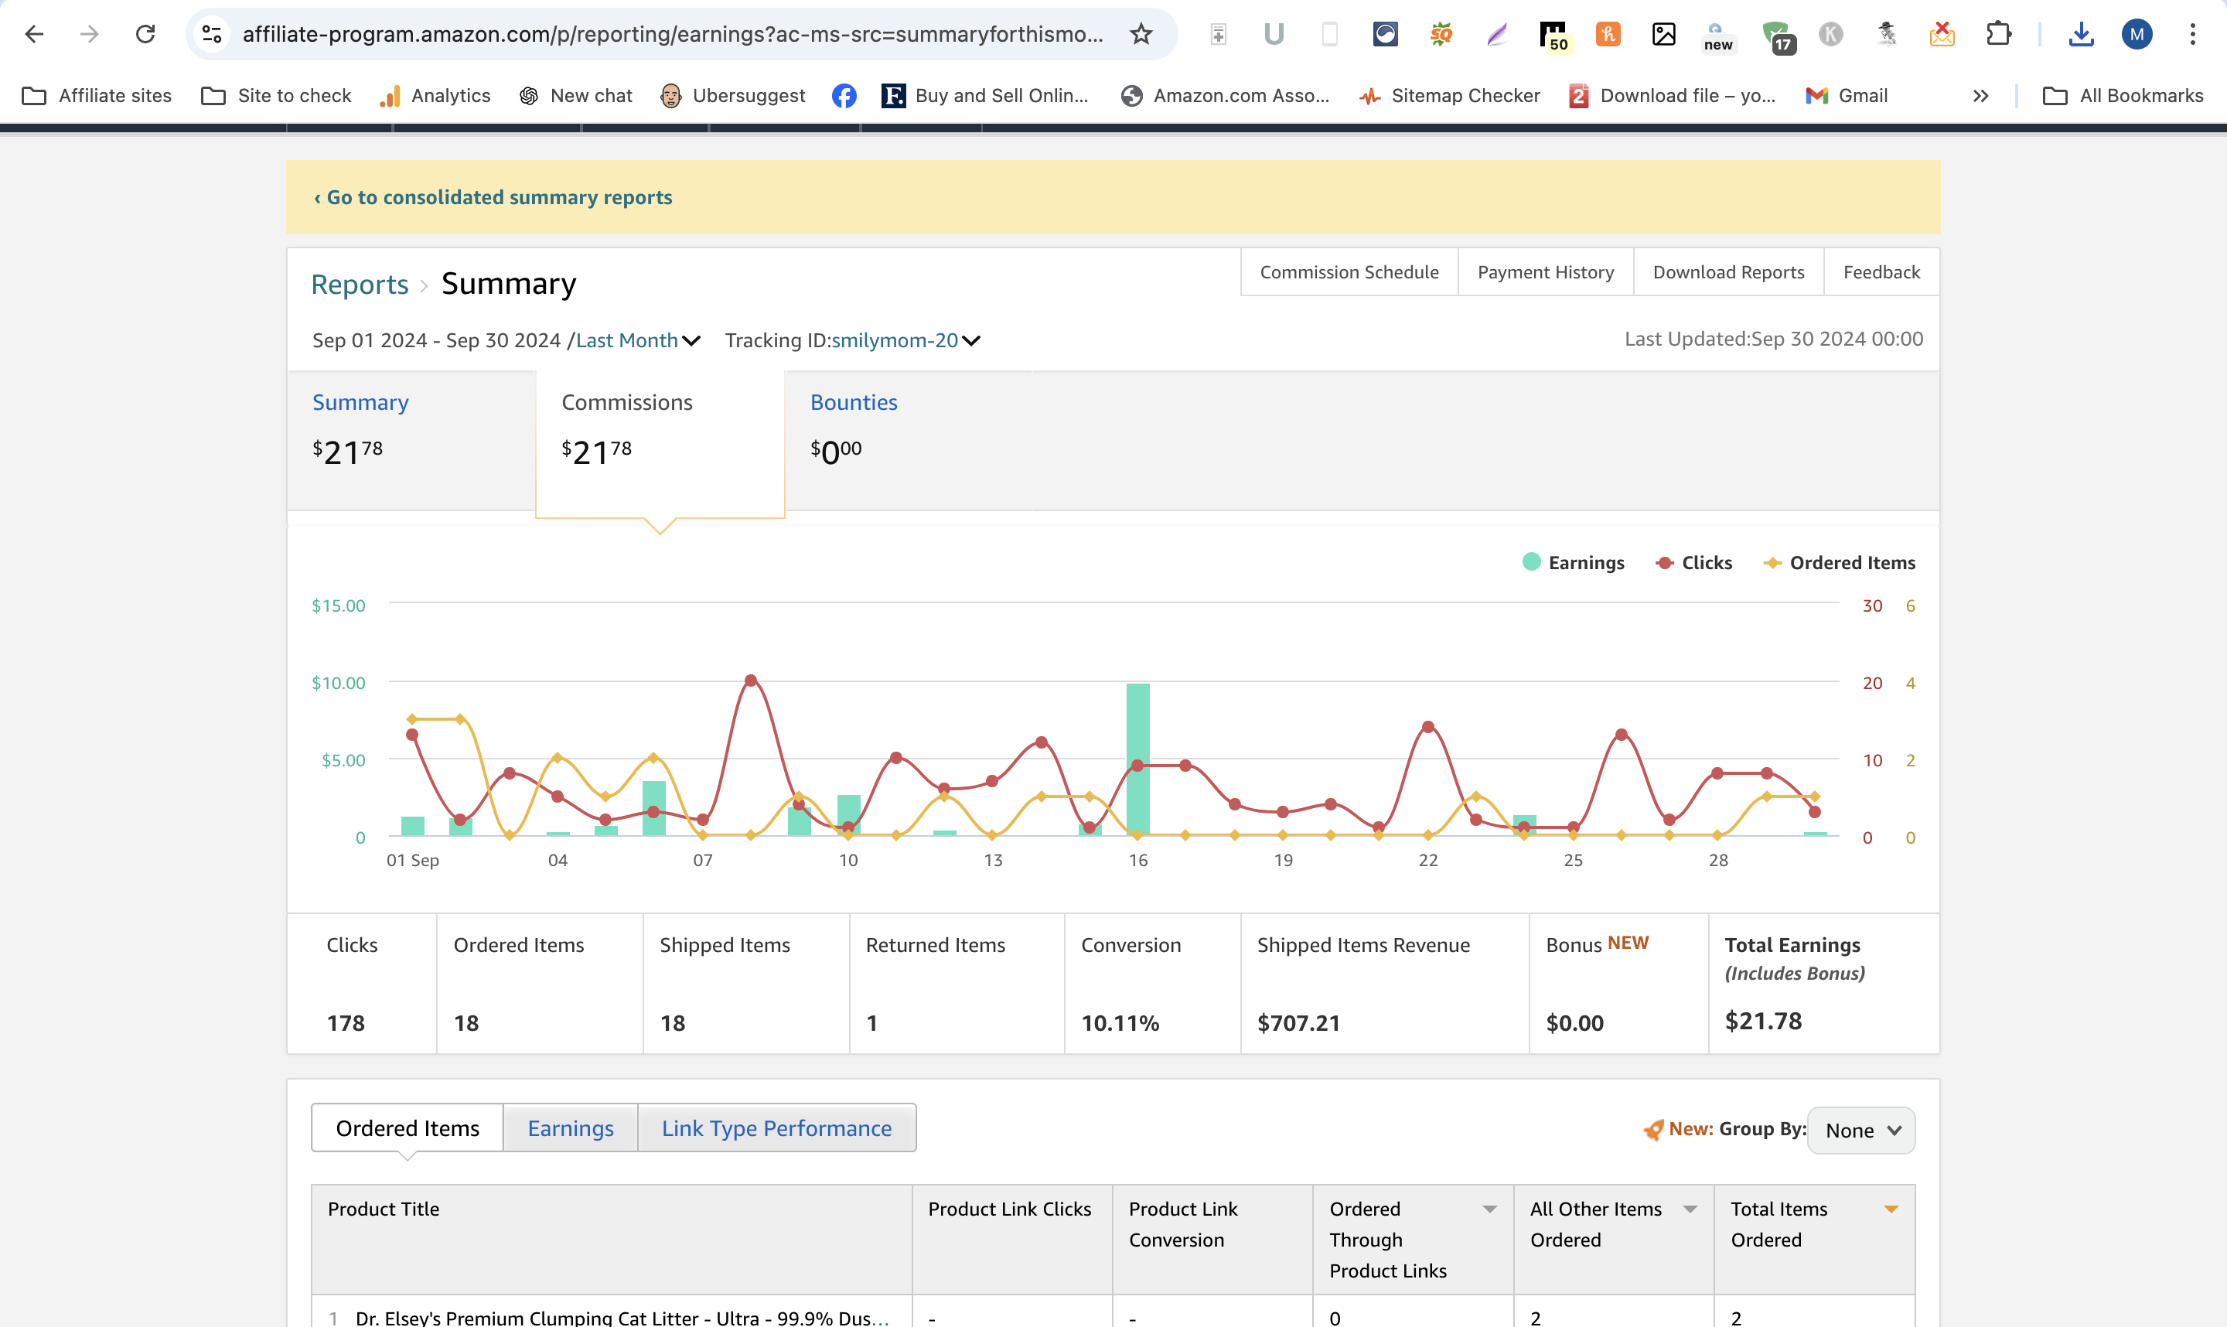Click the image-frame extension icon
Viewport: 2227px width, 1327px height.
(x=1663, y=34)
